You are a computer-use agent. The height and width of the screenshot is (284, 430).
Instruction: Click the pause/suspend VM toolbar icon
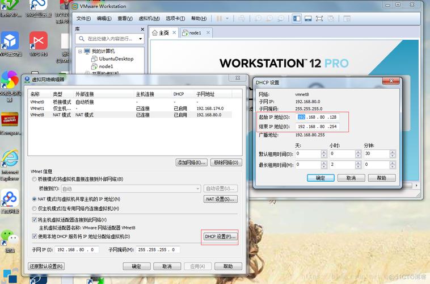219,18
